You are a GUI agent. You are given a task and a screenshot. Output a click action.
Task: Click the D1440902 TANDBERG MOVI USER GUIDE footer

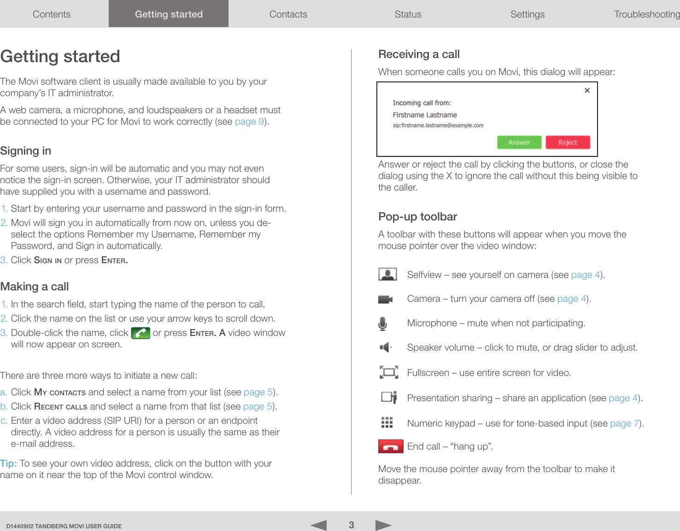coord(64,526)
